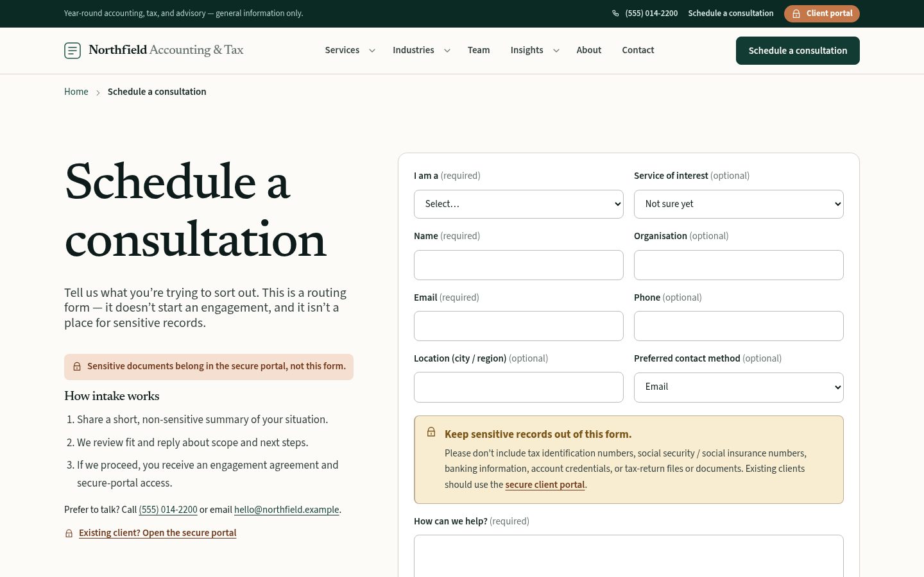
Task: Focus the Organisation input field
Action: point(739,265)
